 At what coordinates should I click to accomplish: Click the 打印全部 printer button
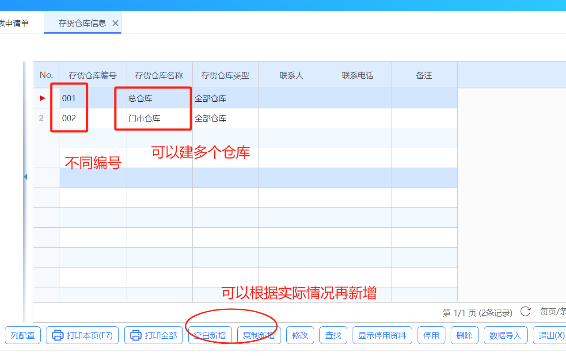pyautogui.click(x=153, y=336)
